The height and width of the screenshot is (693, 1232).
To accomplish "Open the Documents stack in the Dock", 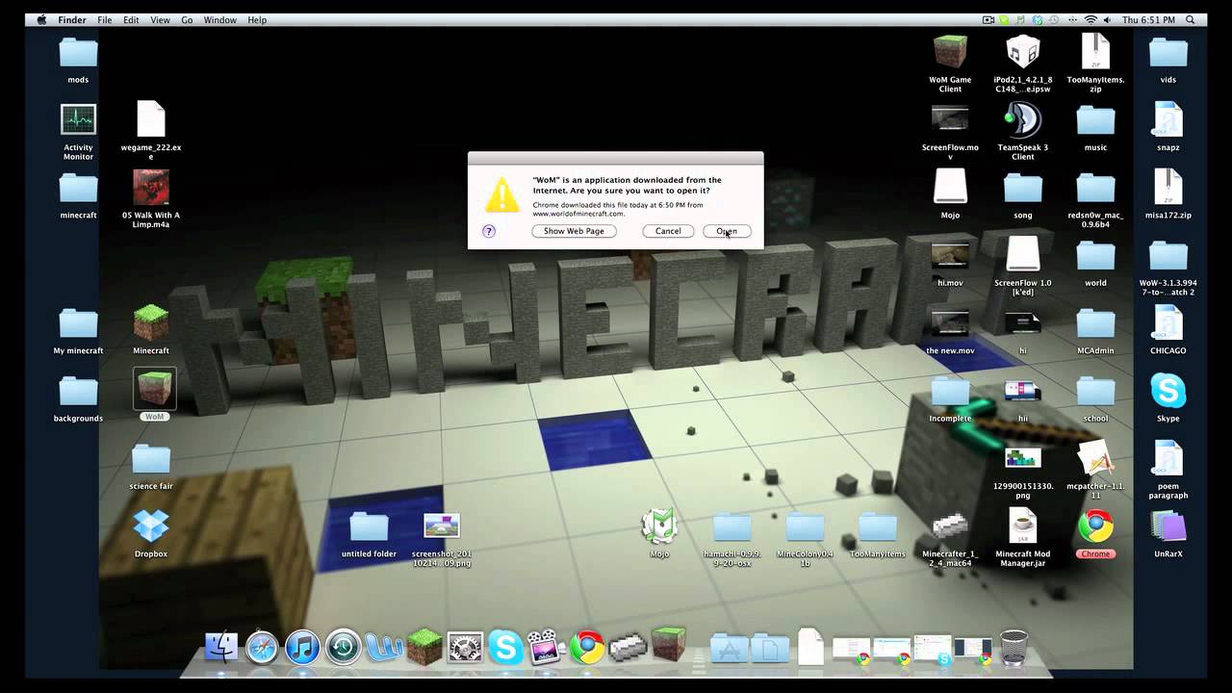I will pos(770,647).
